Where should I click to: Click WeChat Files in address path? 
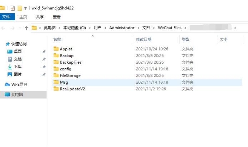[169, 28]
